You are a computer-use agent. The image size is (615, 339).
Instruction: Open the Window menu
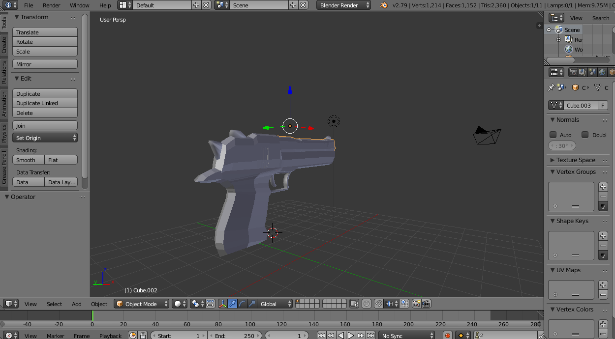click(80, 5)
